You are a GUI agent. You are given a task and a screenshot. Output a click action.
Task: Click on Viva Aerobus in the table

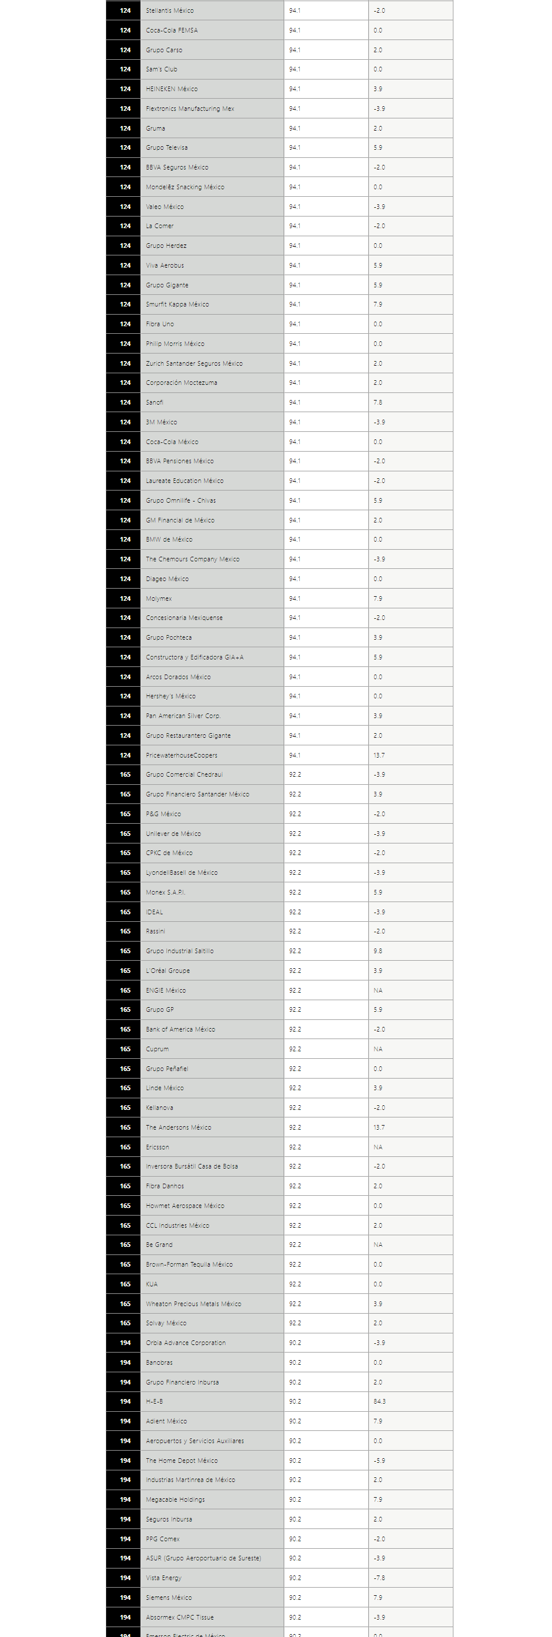point(165,266)
